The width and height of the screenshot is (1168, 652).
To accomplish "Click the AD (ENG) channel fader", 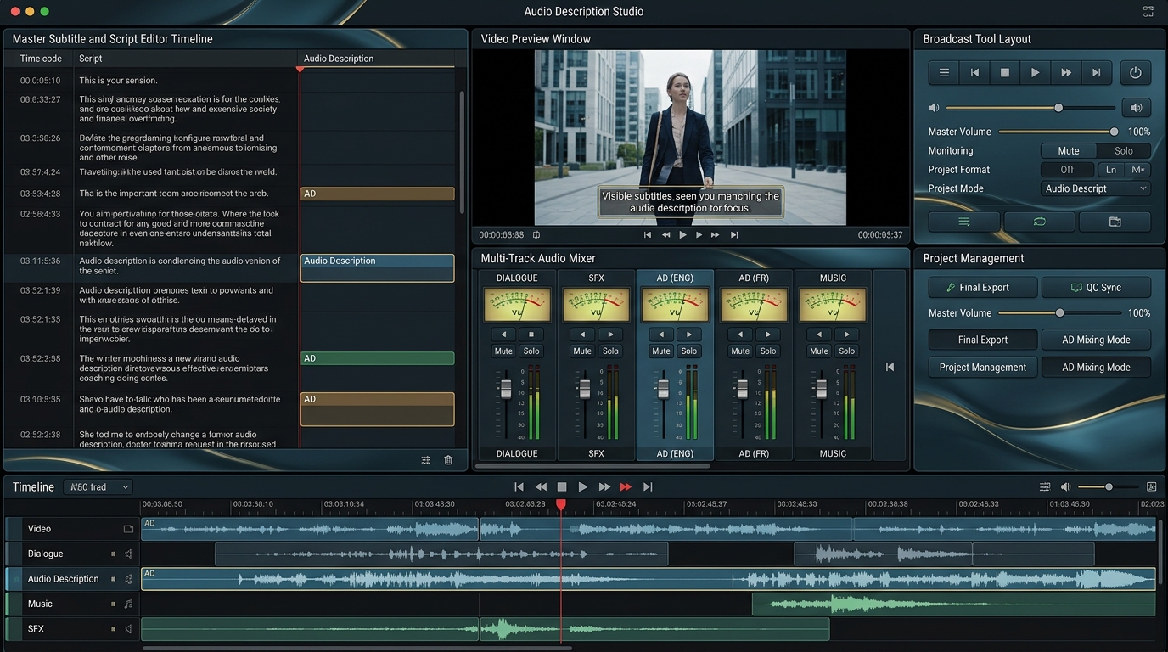I will click(664, 389).
